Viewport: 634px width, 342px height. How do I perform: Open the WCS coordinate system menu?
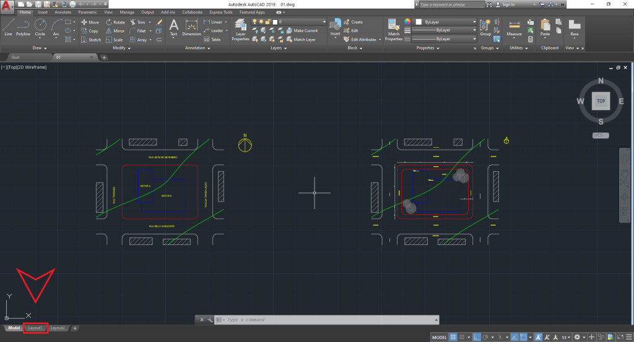[601, 135]
